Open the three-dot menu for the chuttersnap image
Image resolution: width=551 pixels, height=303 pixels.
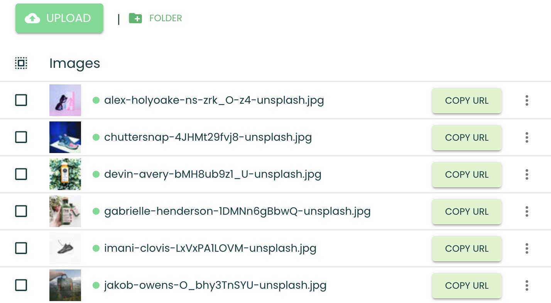[x=527, y=138]
